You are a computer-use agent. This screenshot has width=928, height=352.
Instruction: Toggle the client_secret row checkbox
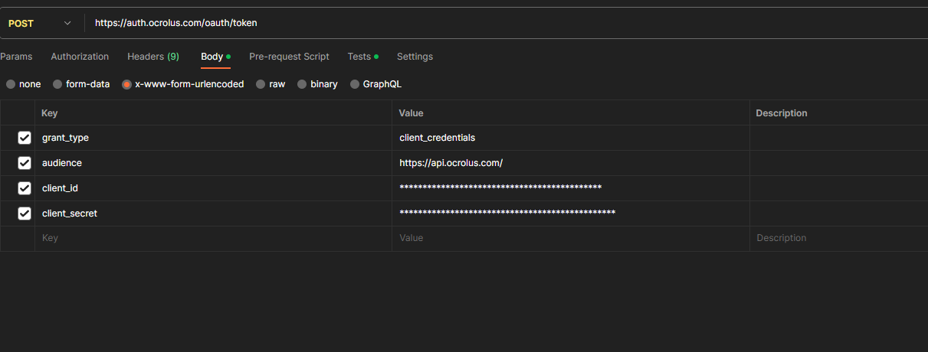tap(25, 213)
